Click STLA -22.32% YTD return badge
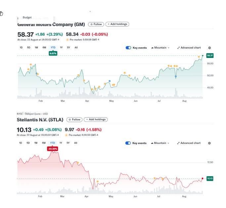Image resolution: width=226 pixels, height=208 pixels. [x=53, y=149]
